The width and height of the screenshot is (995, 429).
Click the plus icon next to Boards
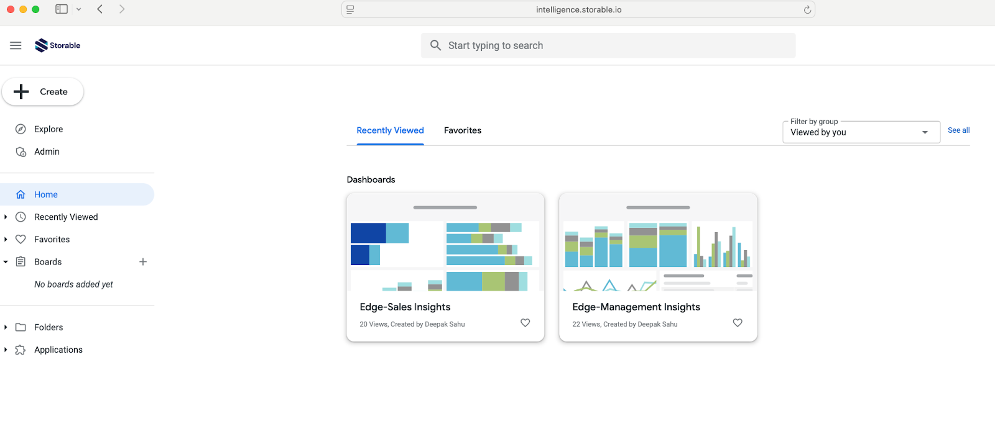coord(143,262)
